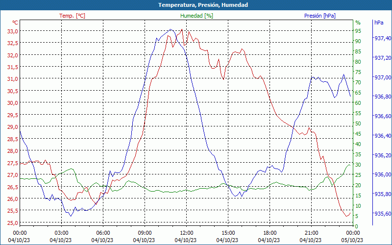Click the "27,5" temperature axis value
Screen dimensions: 392x245
[x=13, y=163]
